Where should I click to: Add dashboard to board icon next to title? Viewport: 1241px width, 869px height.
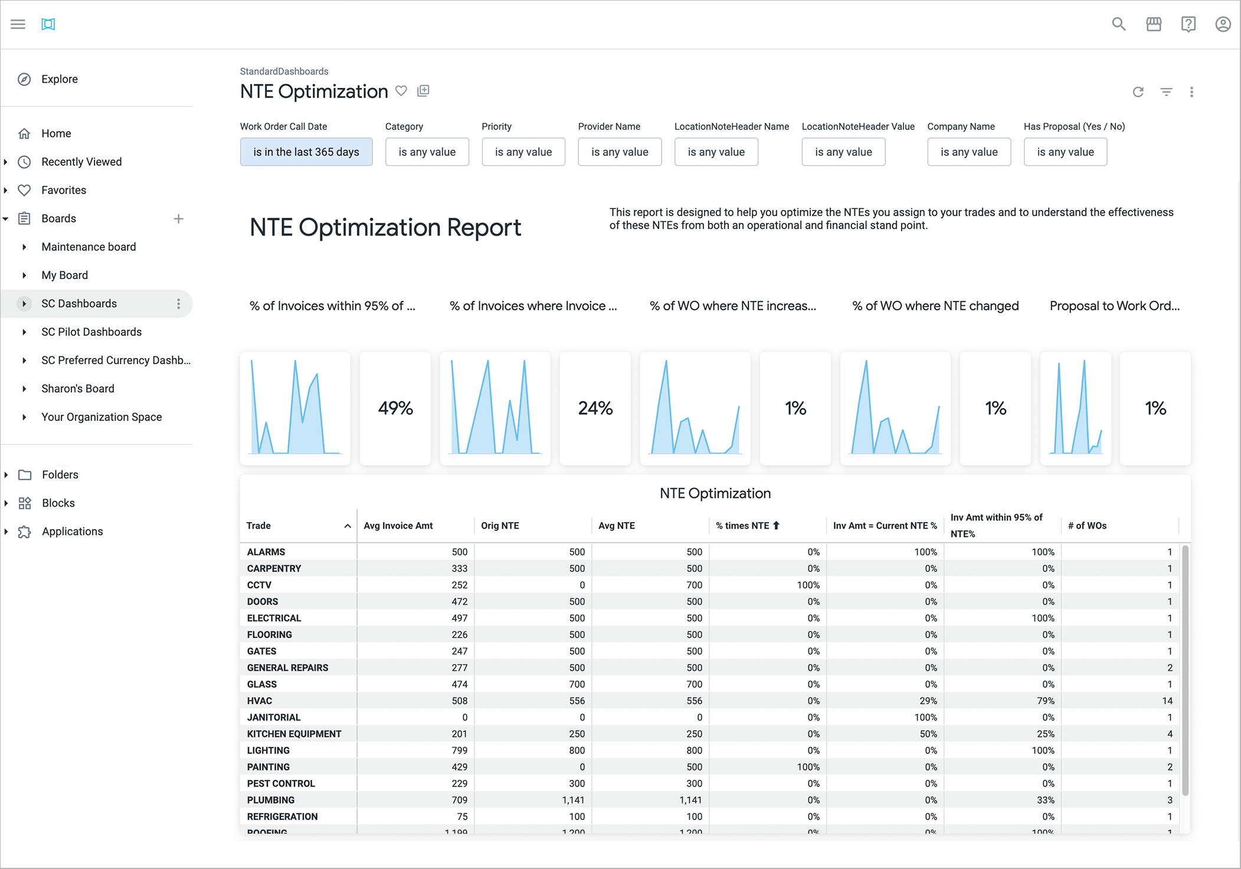point(423,91)
